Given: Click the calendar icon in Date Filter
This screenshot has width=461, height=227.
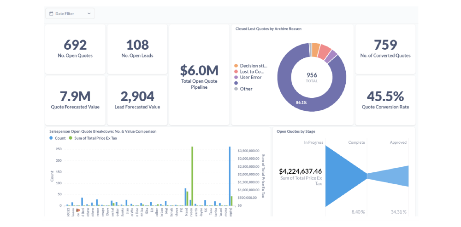Looking at the screenshot, I should click(51, 14).
